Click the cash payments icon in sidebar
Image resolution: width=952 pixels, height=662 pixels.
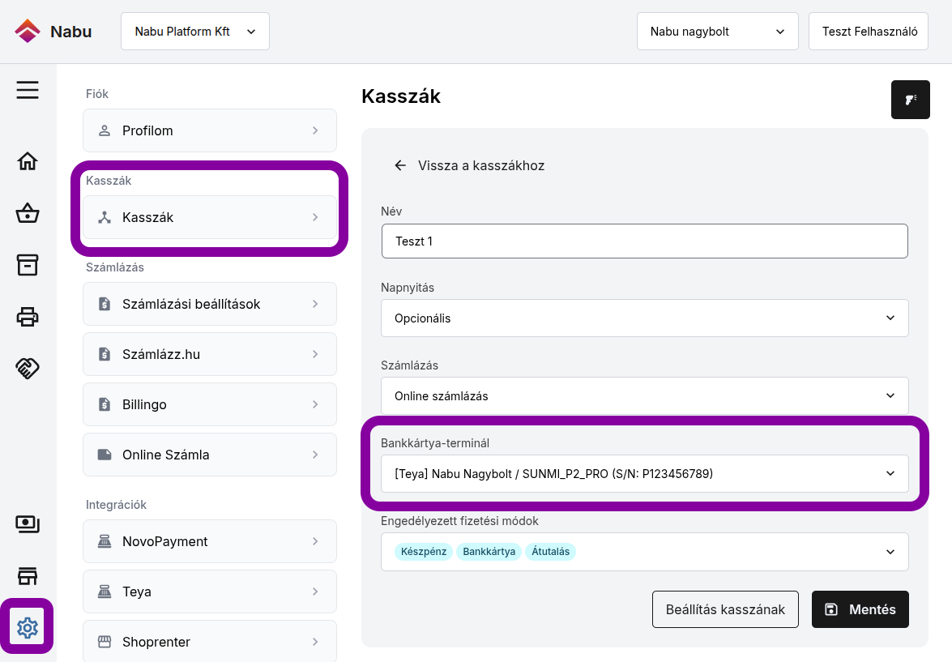(x=28, y=523)
